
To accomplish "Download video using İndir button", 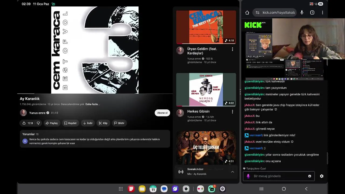I will (88, 123).
